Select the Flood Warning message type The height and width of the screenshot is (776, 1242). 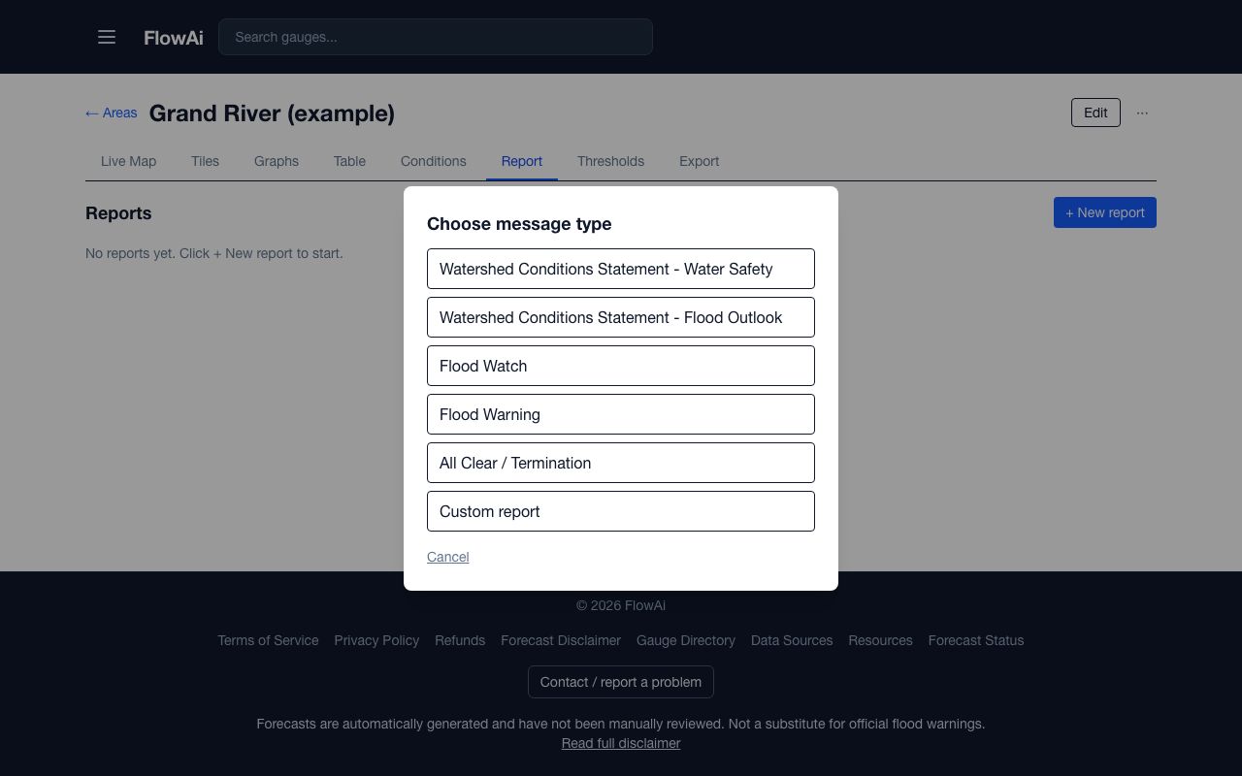click(x=621, y=414)
